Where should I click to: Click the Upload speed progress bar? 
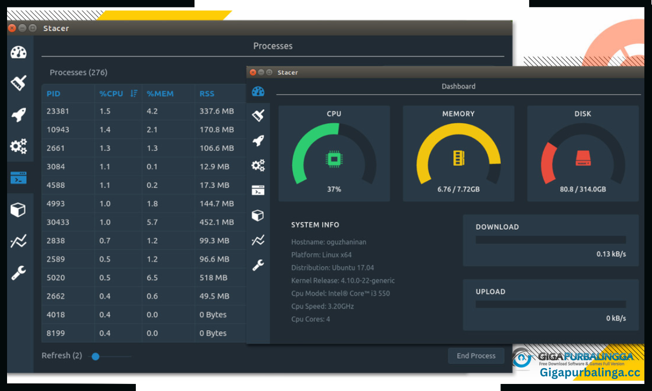(x=551, y=304)
